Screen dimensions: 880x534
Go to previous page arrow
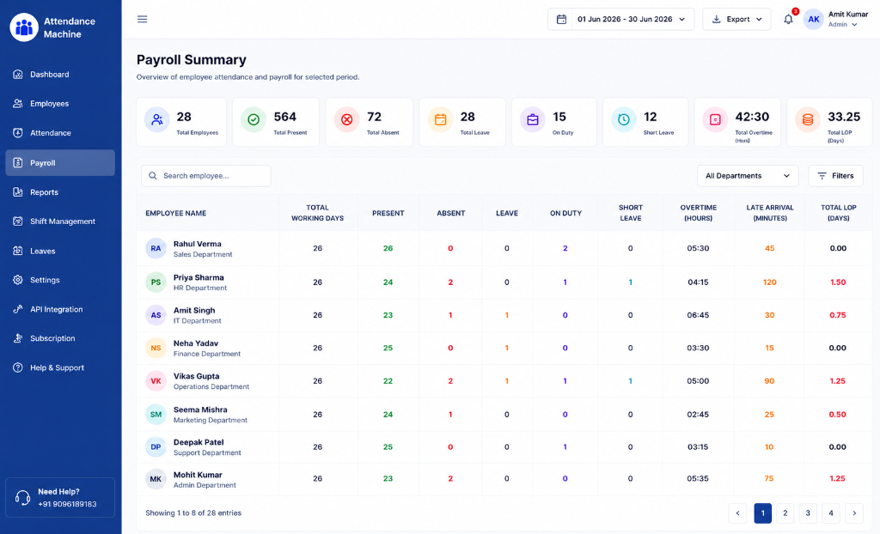pyautogui.click(x=738, y=513)
